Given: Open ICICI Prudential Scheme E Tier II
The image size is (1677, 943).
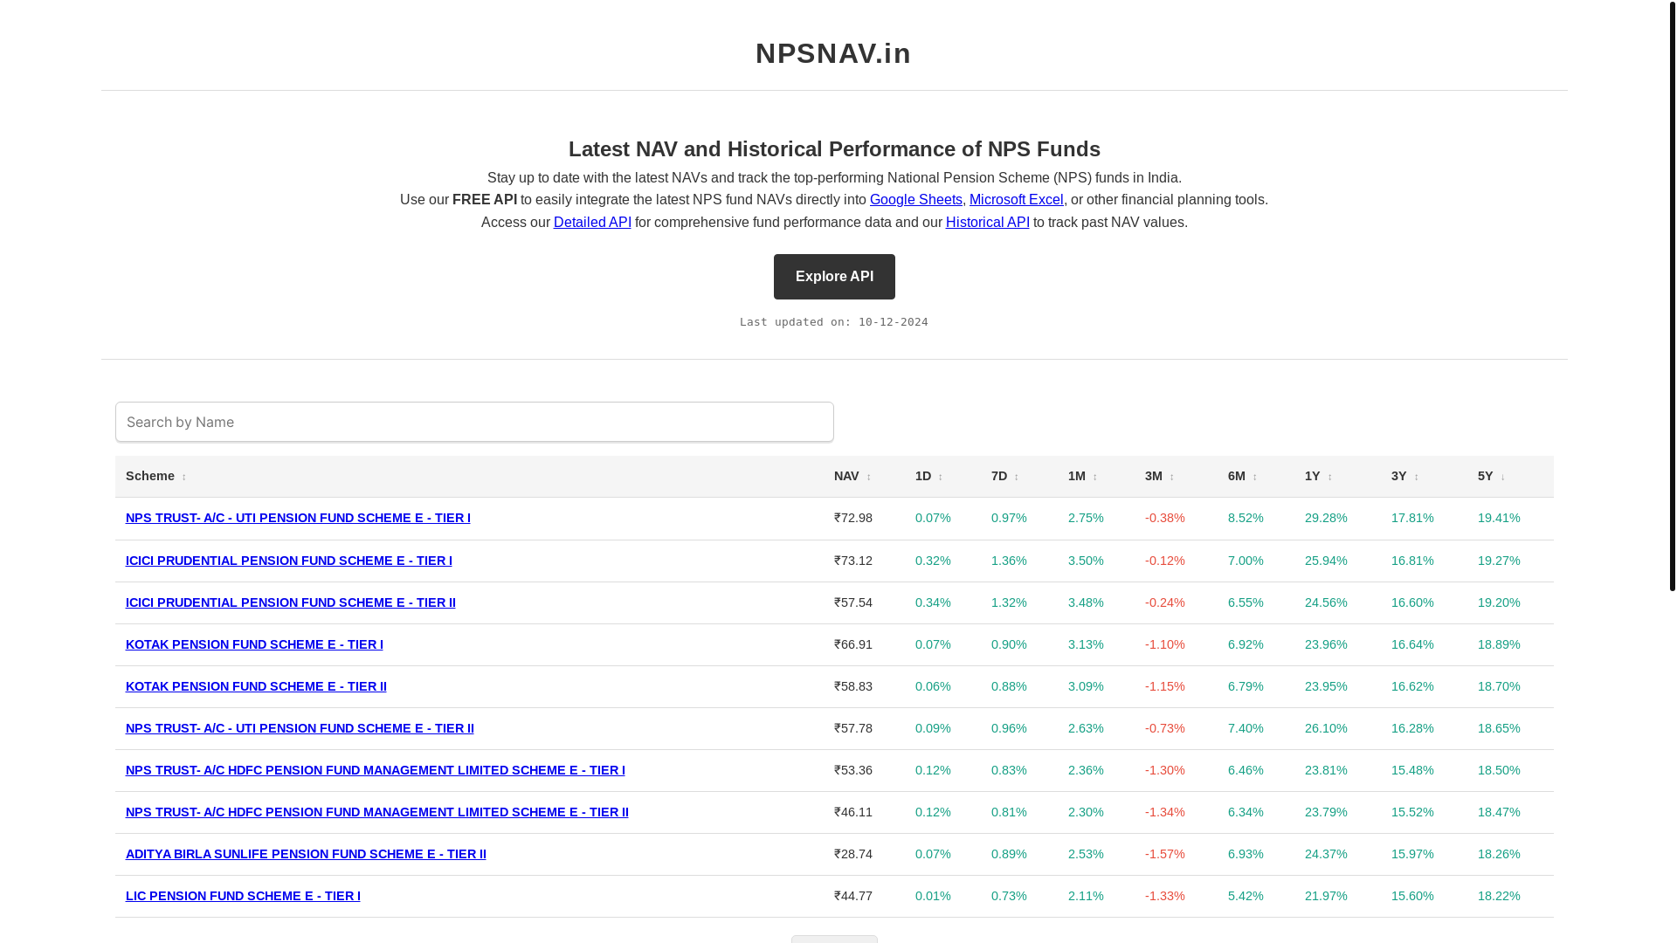Looking at the screenshot, I should 290,602.
